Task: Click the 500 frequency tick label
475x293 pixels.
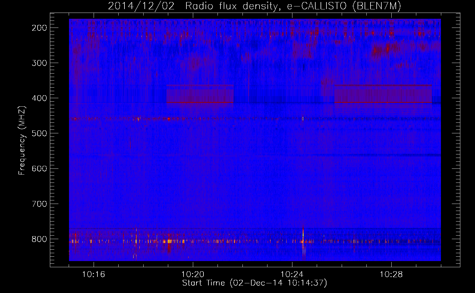Action: 39,133
